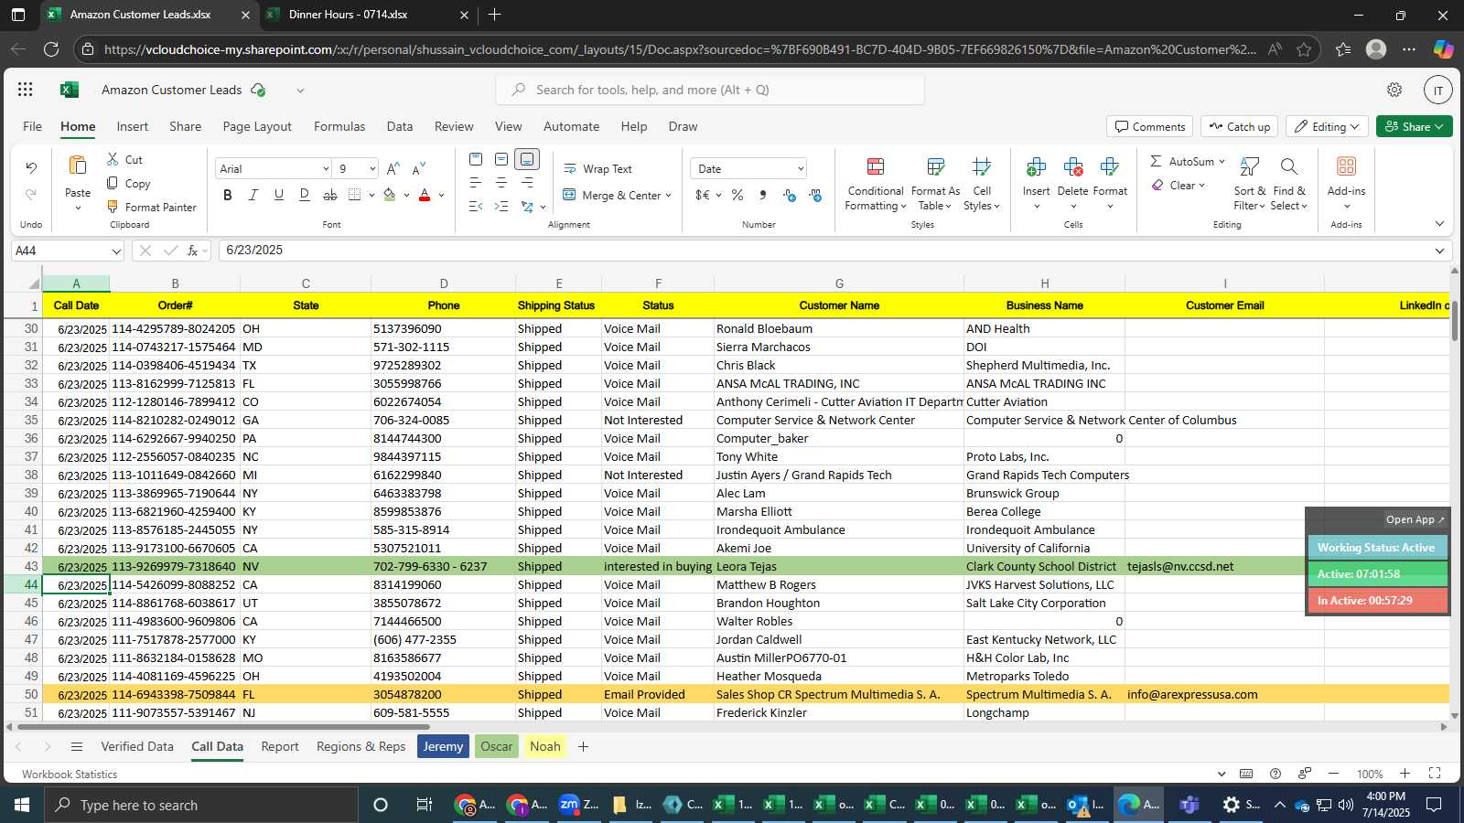Image resolution: width=1464 pixels, height=823 pixels.
Task: Click comma style icon
Action: [x=763, y=195]
